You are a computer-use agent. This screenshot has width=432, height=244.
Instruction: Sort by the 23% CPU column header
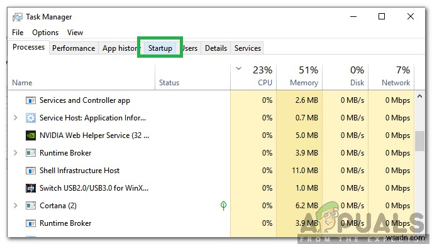coord(253,77)
